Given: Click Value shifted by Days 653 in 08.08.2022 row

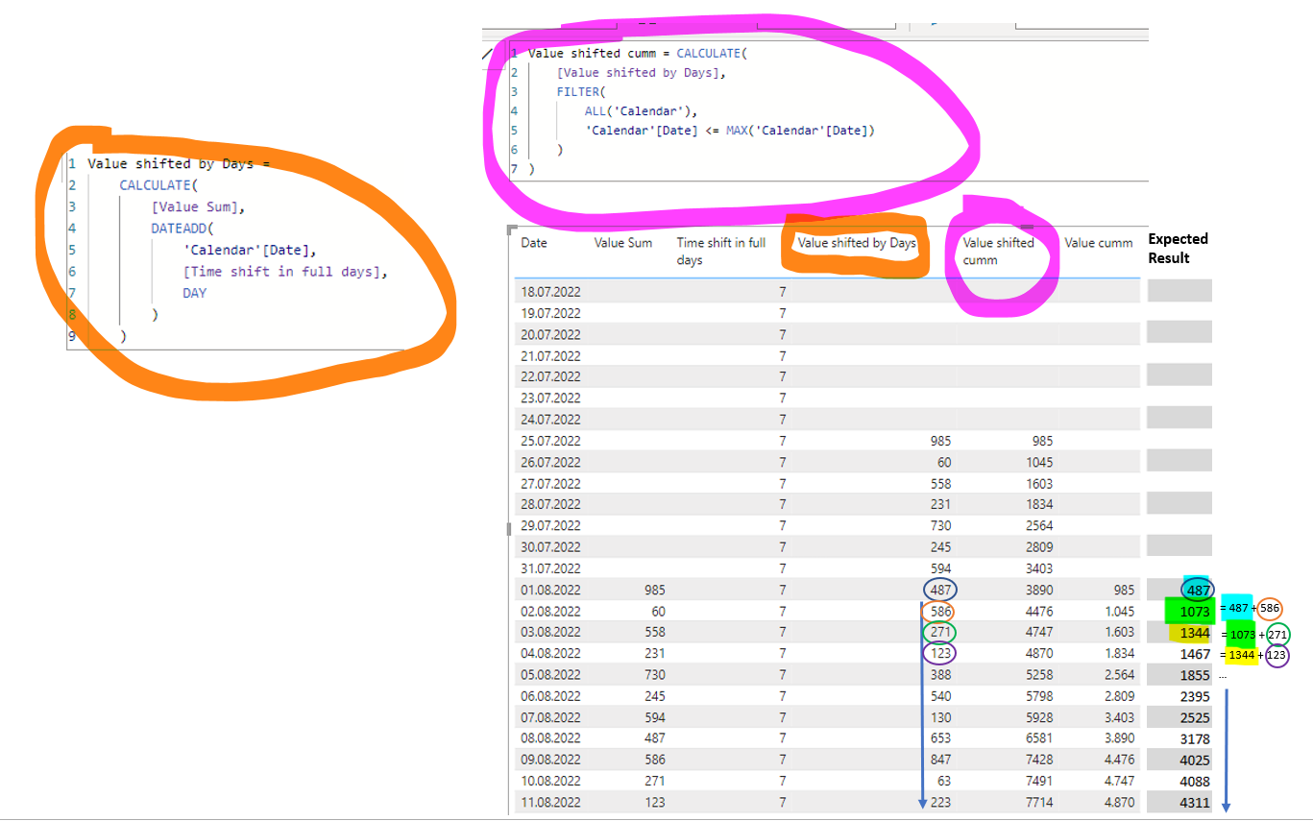Looking at the screenshot, I should [x=940, y=738].
